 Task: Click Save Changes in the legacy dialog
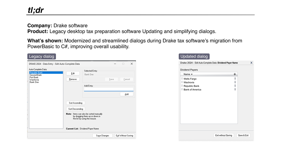point(103,136)
